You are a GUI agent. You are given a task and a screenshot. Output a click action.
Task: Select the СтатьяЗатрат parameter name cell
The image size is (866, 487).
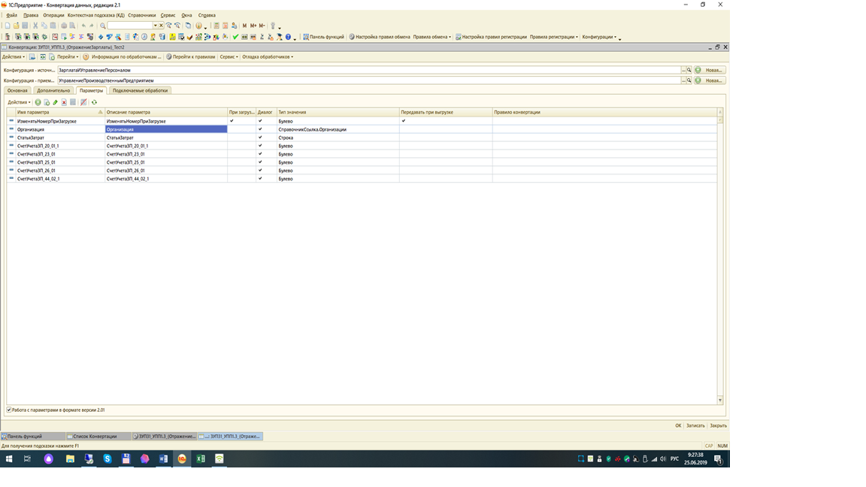point(59,138)
